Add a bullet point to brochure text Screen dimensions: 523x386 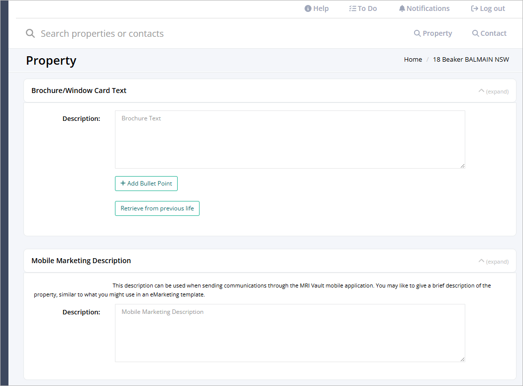(x=146, y=184)
